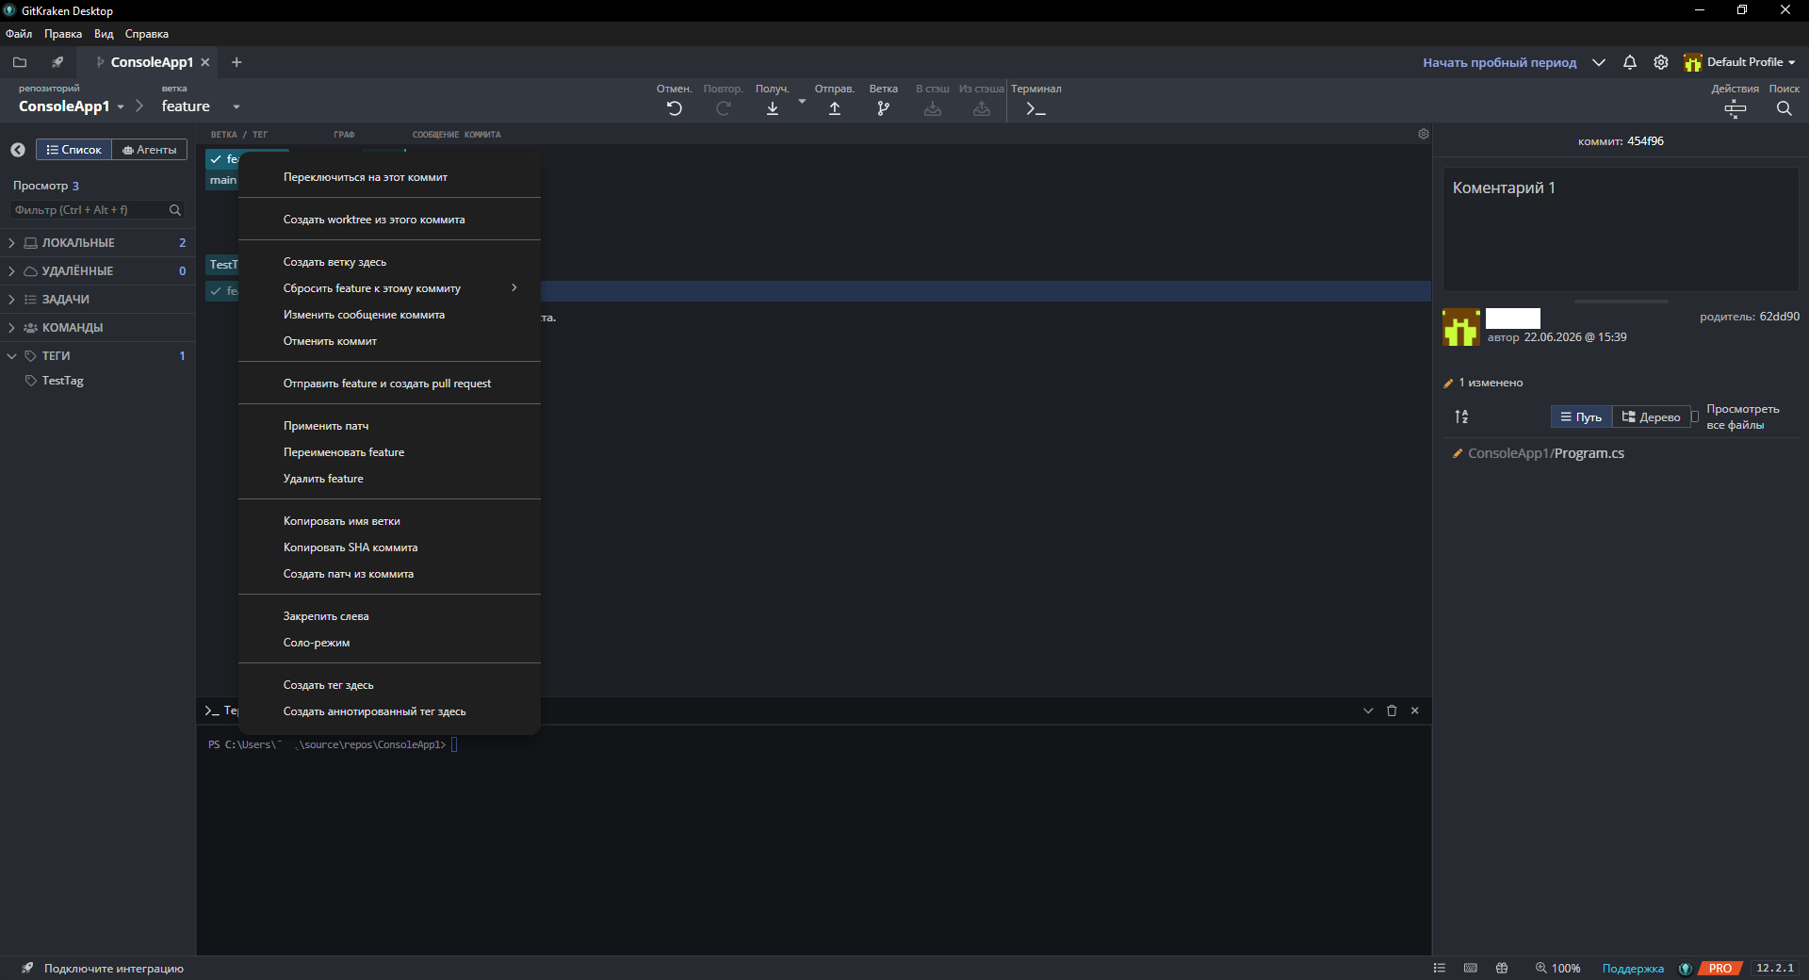Open graph column settings gear

1424,134
